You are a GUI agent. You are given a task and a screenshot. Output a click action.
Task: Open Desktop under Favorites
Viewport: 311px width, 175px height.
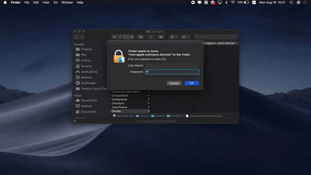coord(86,77)
